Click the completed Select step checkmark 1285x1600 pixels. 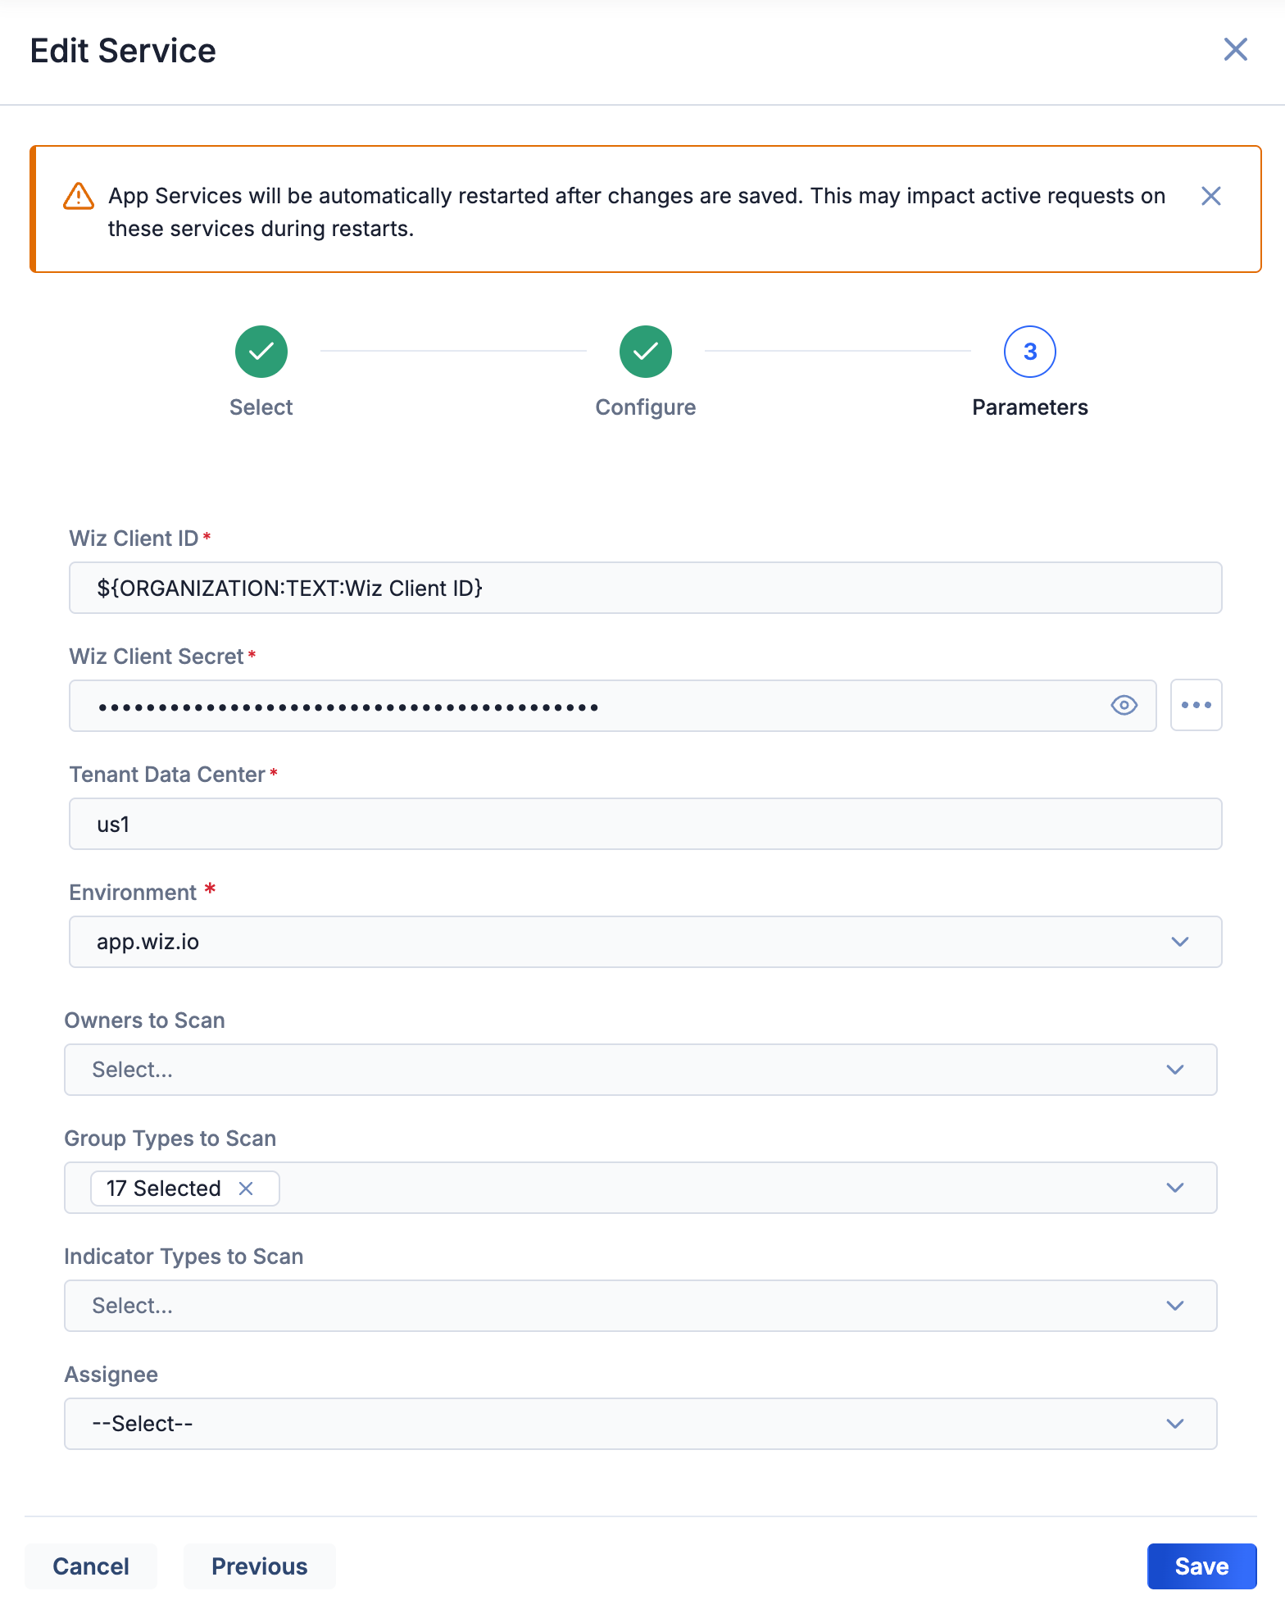261,351
